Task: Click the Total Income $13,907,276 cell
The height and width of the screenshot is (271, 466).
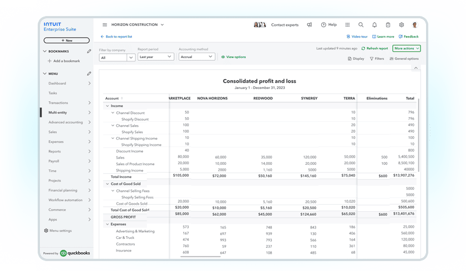Action: tap(404, 175)
